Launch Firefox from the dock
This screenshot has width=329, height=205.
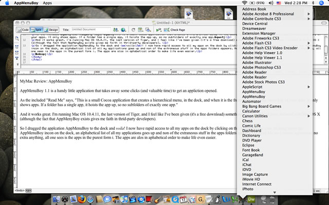[x=82, y=199]
